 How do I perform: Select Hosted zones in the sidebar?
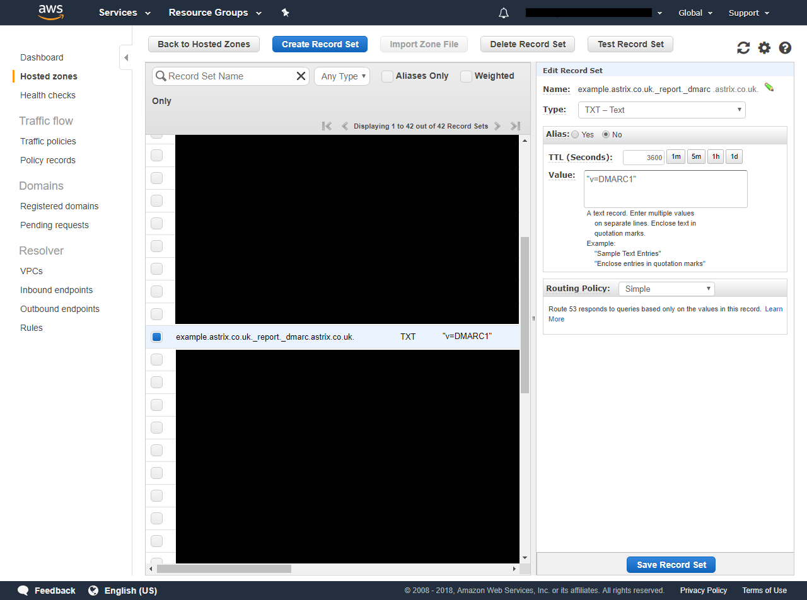[49, 76]
